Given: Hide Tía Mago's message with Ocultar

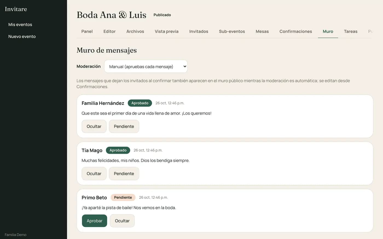Looking at the screenshot, I should (94, 174).
